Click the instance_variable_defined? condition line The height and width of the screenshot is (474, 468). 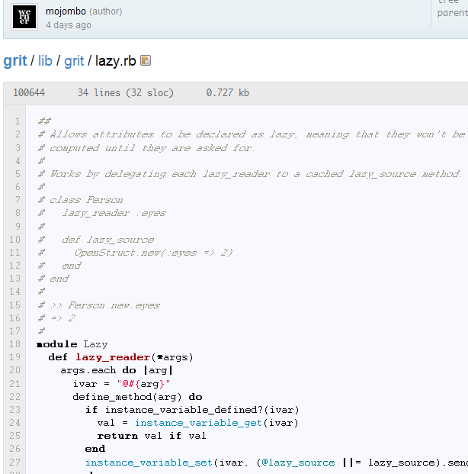coord(192,410)
